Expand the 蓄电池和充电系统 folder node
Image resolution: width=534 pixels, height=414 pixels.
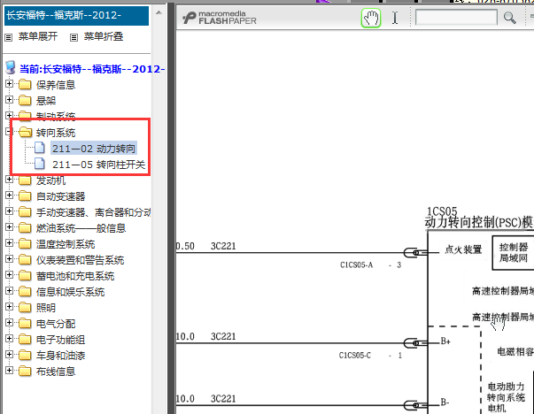click(x=9, y=274)
